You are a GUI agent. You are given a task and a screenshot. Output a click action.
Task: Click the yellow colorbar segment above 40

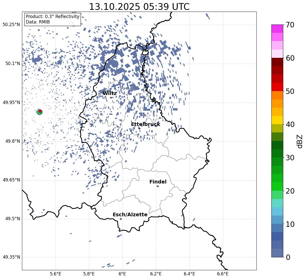(277, 120)
